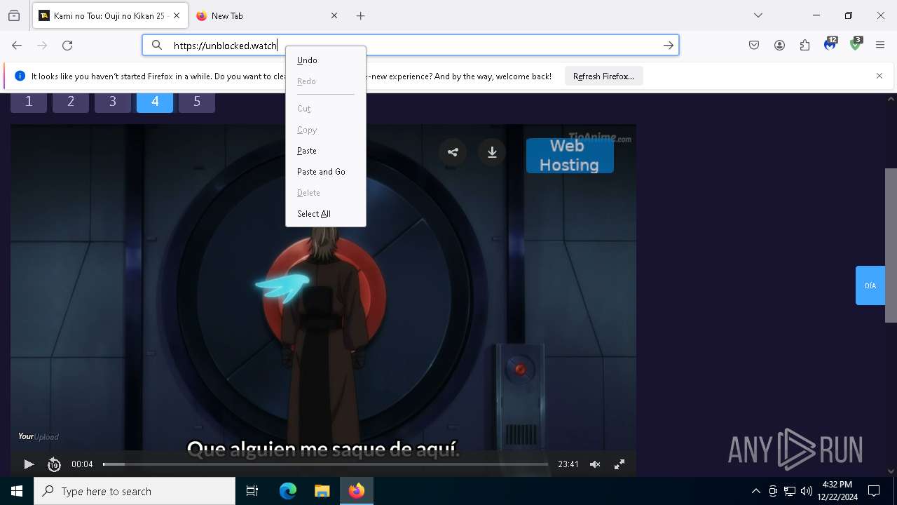
Task: Open the Windows Start menu
Action: coord(17,491)
